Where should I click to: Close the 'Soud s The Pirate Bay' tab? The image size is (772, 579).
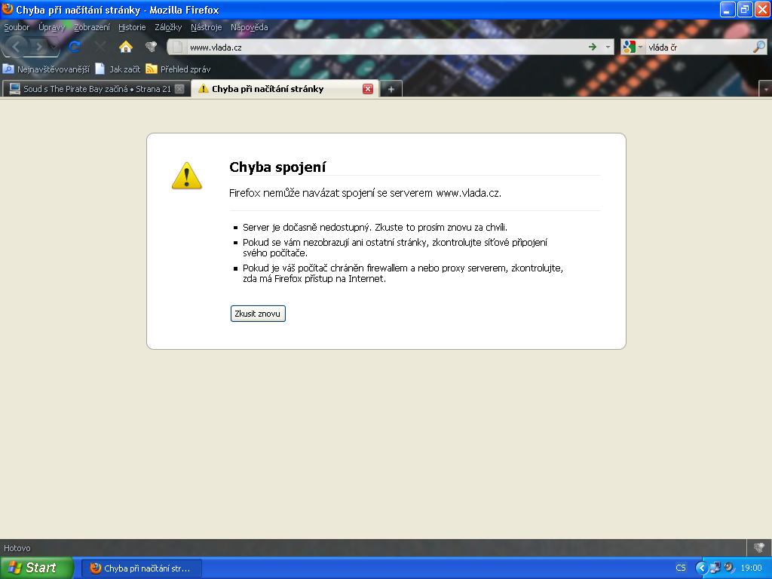coord(179,89)
